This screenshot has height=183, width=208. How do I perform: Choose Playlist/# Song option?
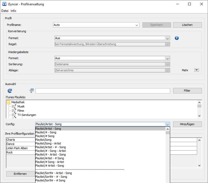pos(100,136)
